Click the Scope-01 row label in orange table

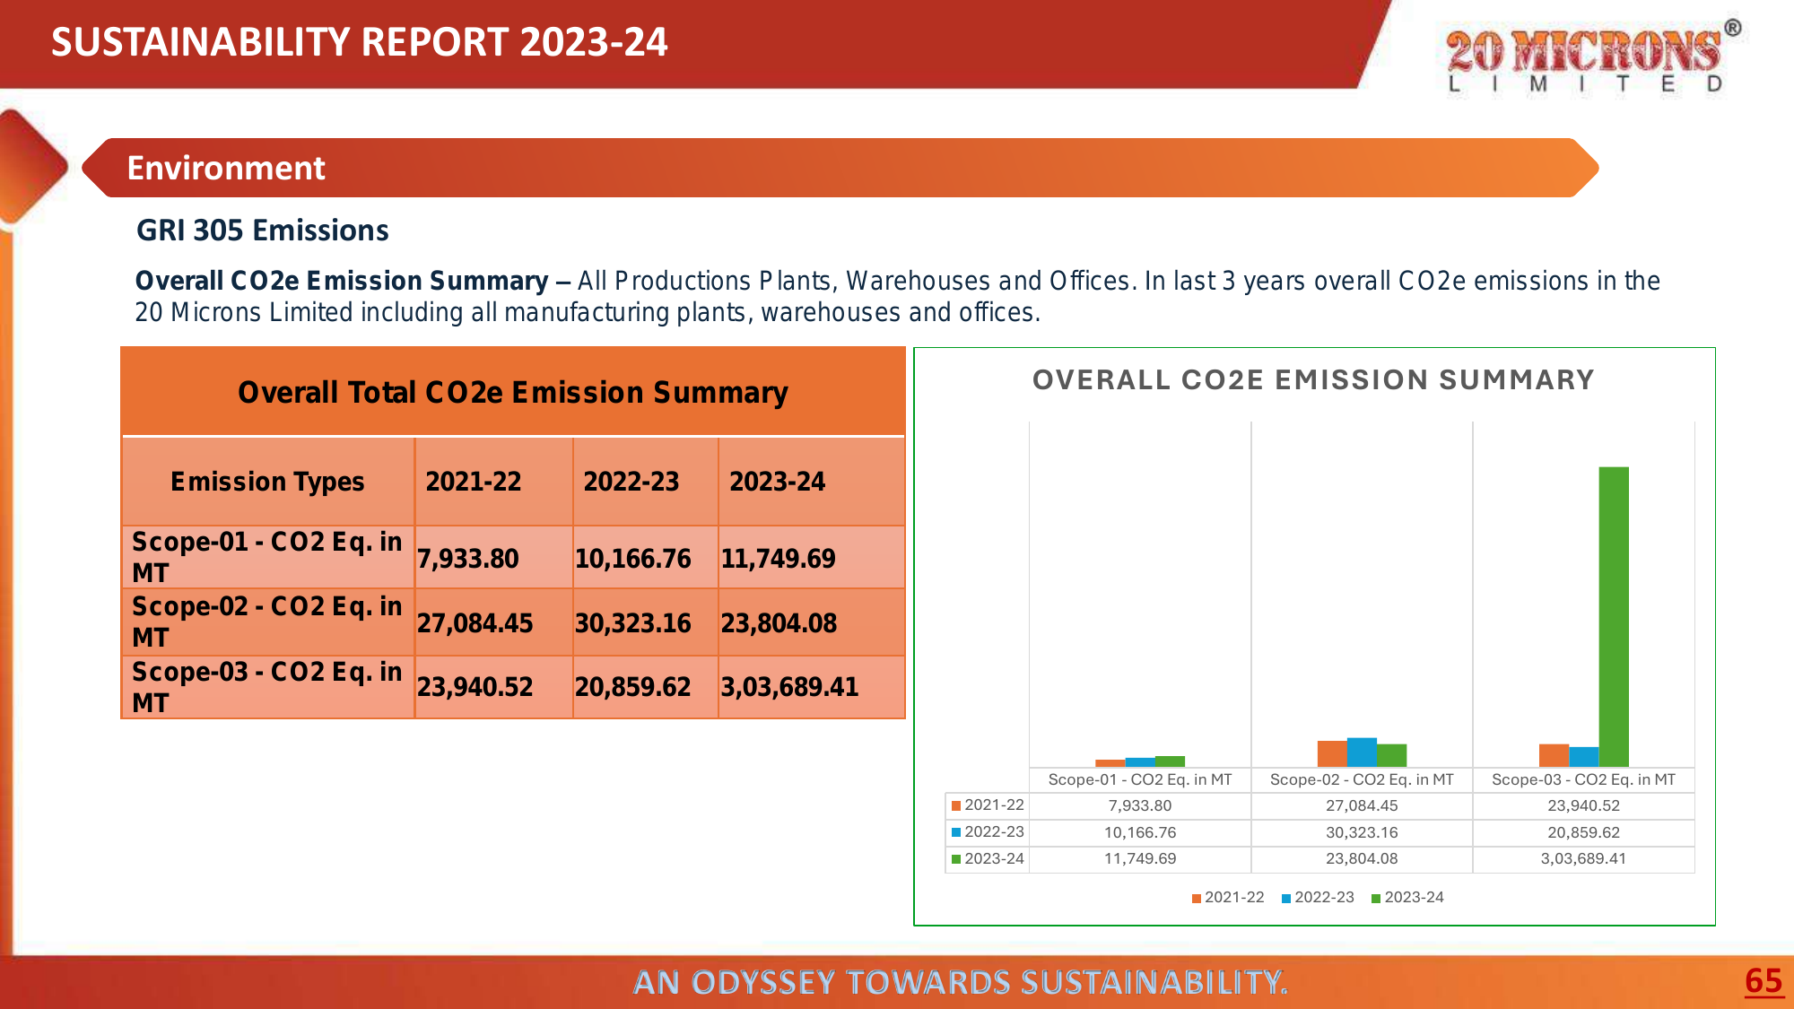(267, 557)
